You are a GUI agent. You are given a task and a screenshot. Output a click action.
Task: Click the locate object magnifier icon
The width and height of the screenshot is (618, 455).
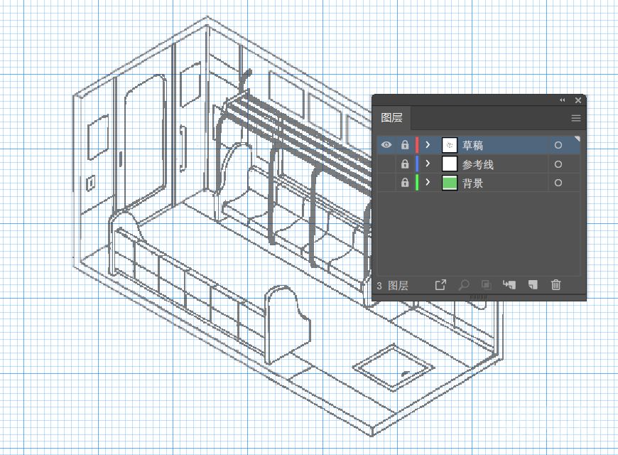point(463,284)
